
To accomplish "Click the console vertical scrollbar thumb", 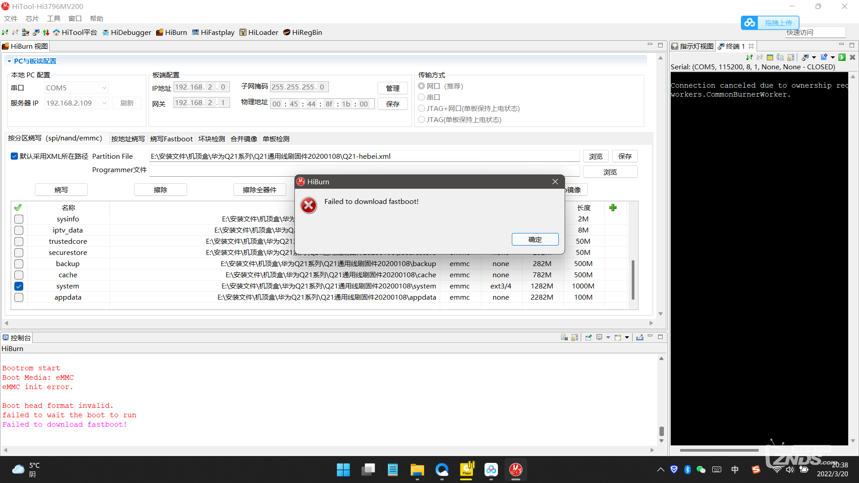I will pos(661,431).
